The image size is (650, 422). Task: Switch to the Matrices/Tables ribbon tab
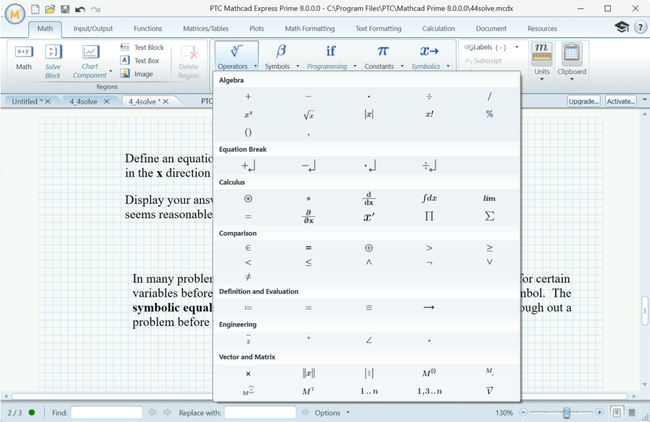[x=206, y=28]
